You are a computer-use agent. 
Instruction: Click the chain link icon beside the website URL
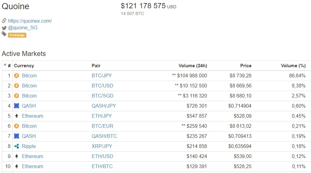(4, 20)
